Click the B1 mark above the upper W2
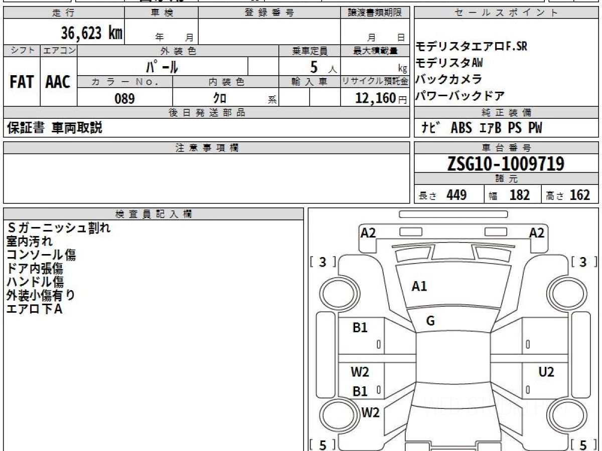Viewport: 602px width, 451px height. [360, 328]
